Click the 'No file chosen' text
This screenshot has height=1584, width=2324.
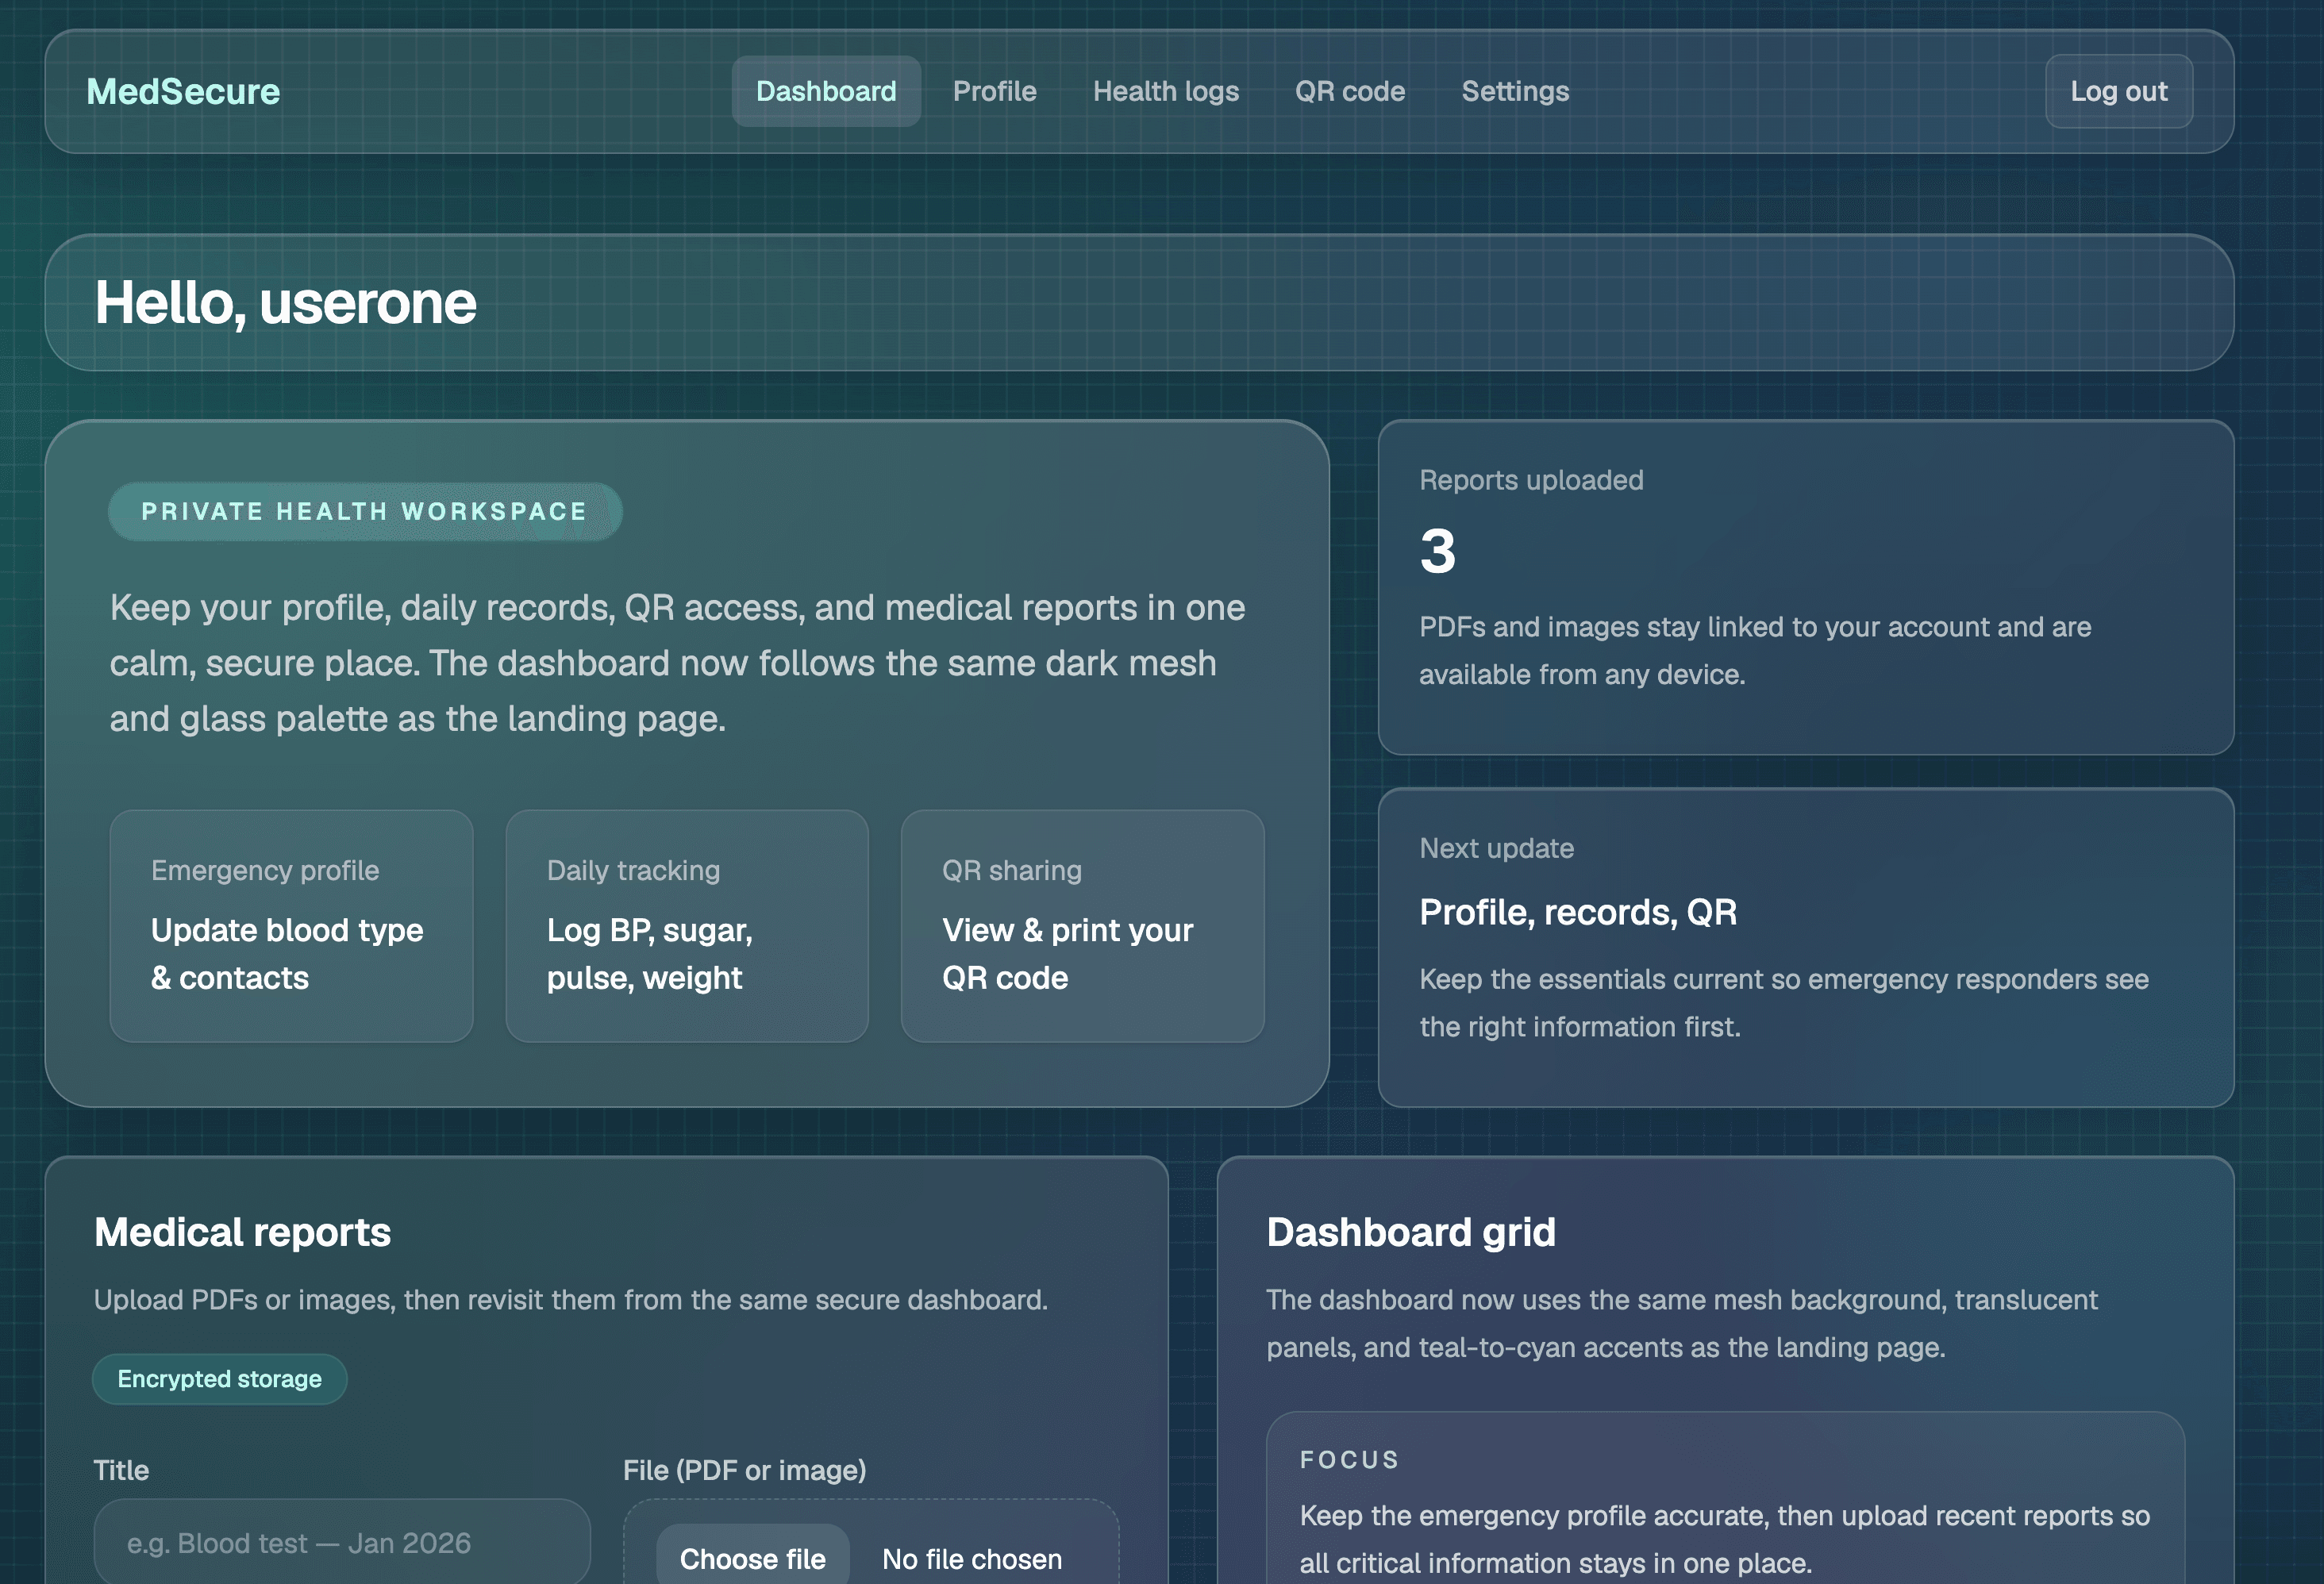click(972, 1559)
